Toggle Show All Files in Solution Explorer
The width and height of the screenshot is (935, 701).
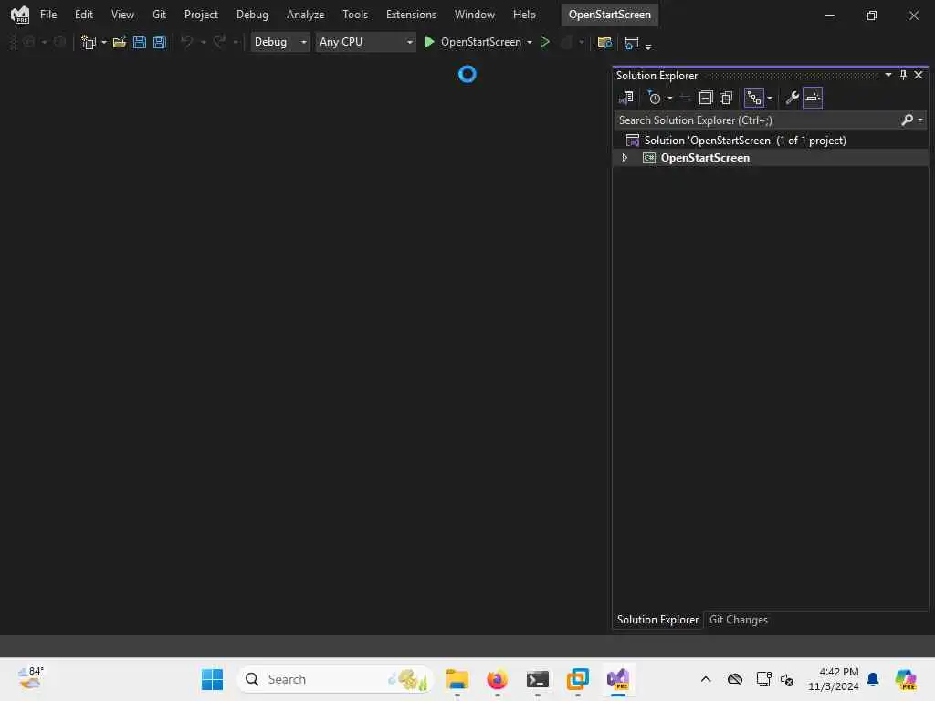point(726,98)
